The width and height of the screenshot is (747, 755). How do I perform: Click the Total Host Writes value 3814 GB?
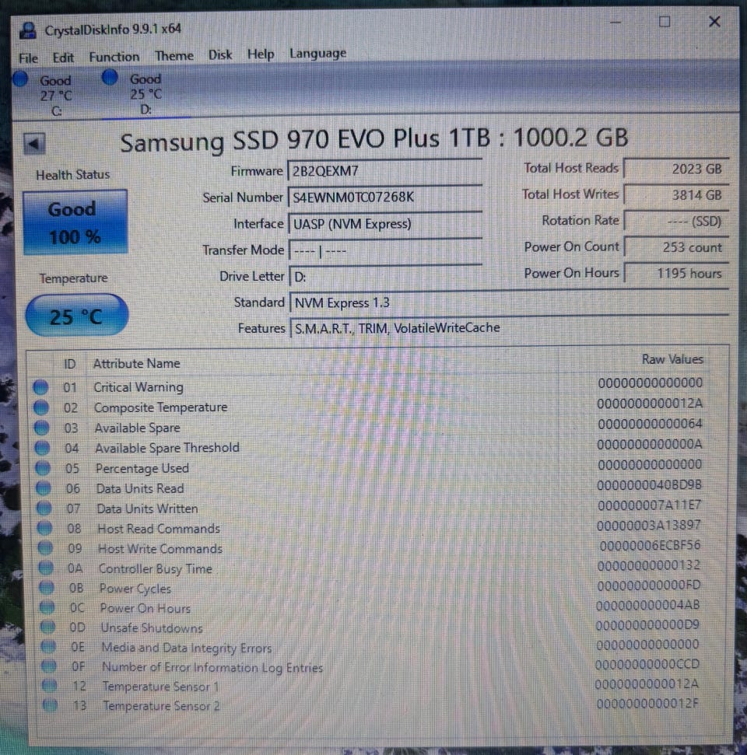coord(676,195)
